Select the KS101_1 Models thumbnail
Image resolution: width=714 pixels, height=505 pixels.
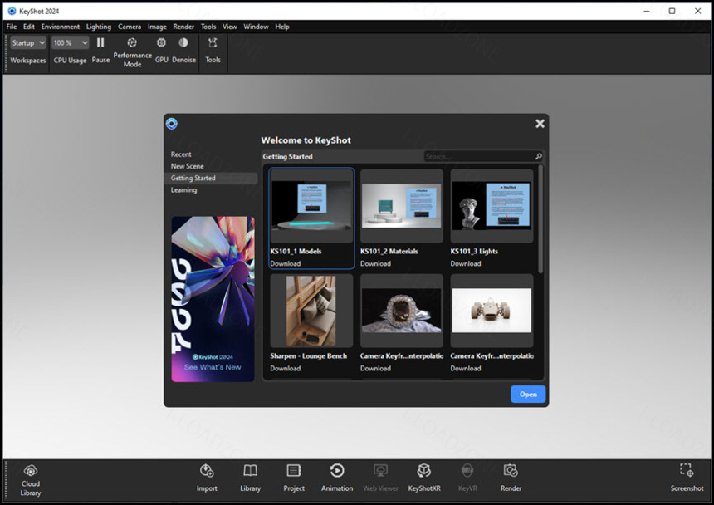coord(311,206)
